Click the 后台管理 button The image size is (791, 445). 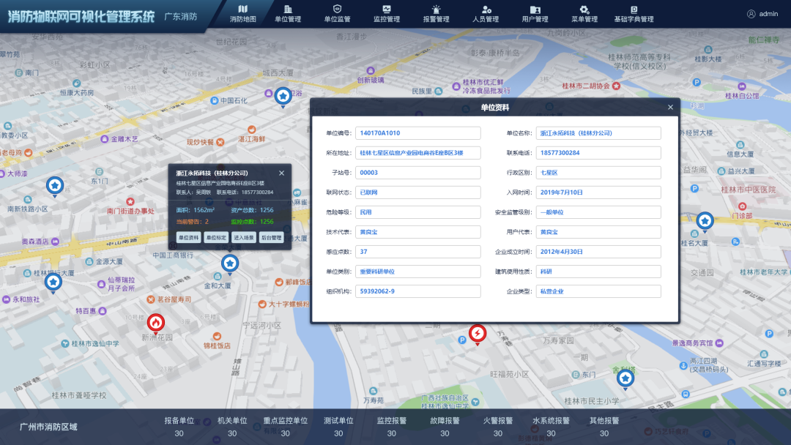tap(271, 238)
